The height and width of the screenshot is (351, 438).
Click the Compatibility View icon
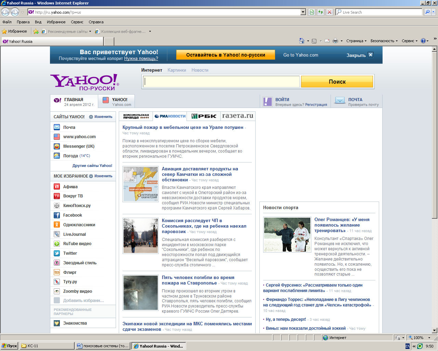coord(312,12)
